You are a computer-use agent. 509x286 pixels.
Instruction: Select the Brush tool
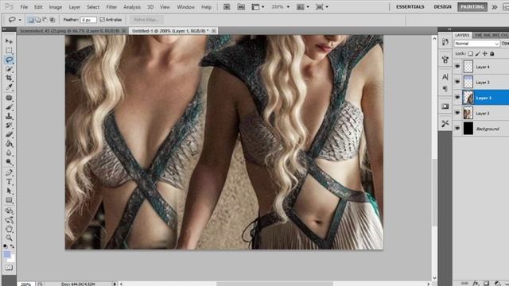point(9,107)
